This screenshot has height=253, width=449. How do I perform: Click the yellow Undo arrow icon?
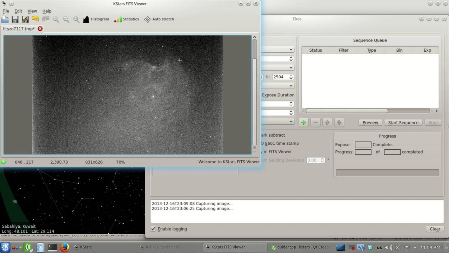(35, 19)
